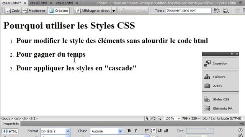Open the Classe Aucune dropdown
The image size is (245, 137).
pos(106,131)
